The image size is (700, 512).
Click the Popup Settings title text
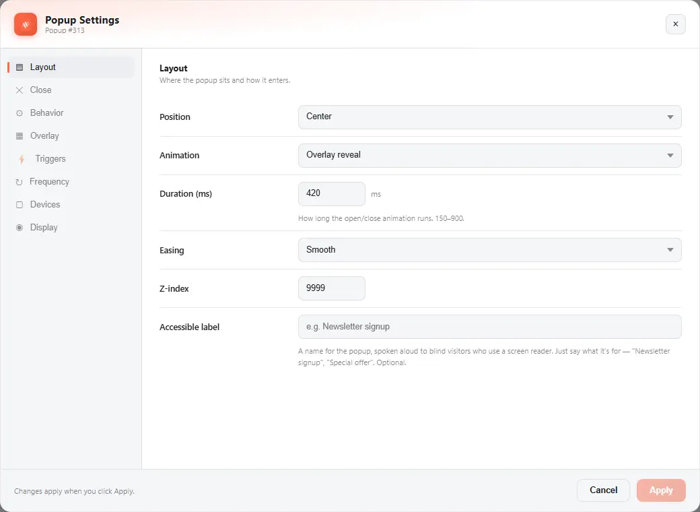pos(82,20)
